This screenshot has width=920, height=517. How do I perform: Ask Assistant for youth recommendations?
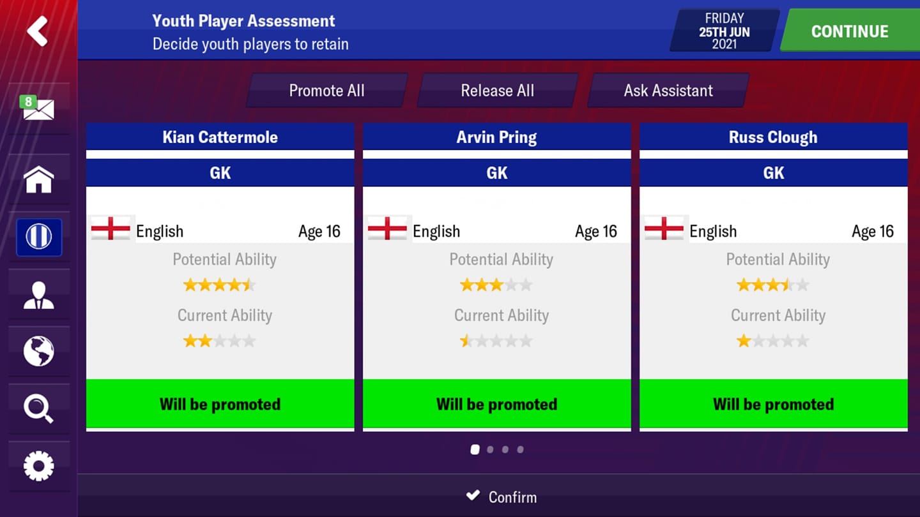(x=668, y=91)
